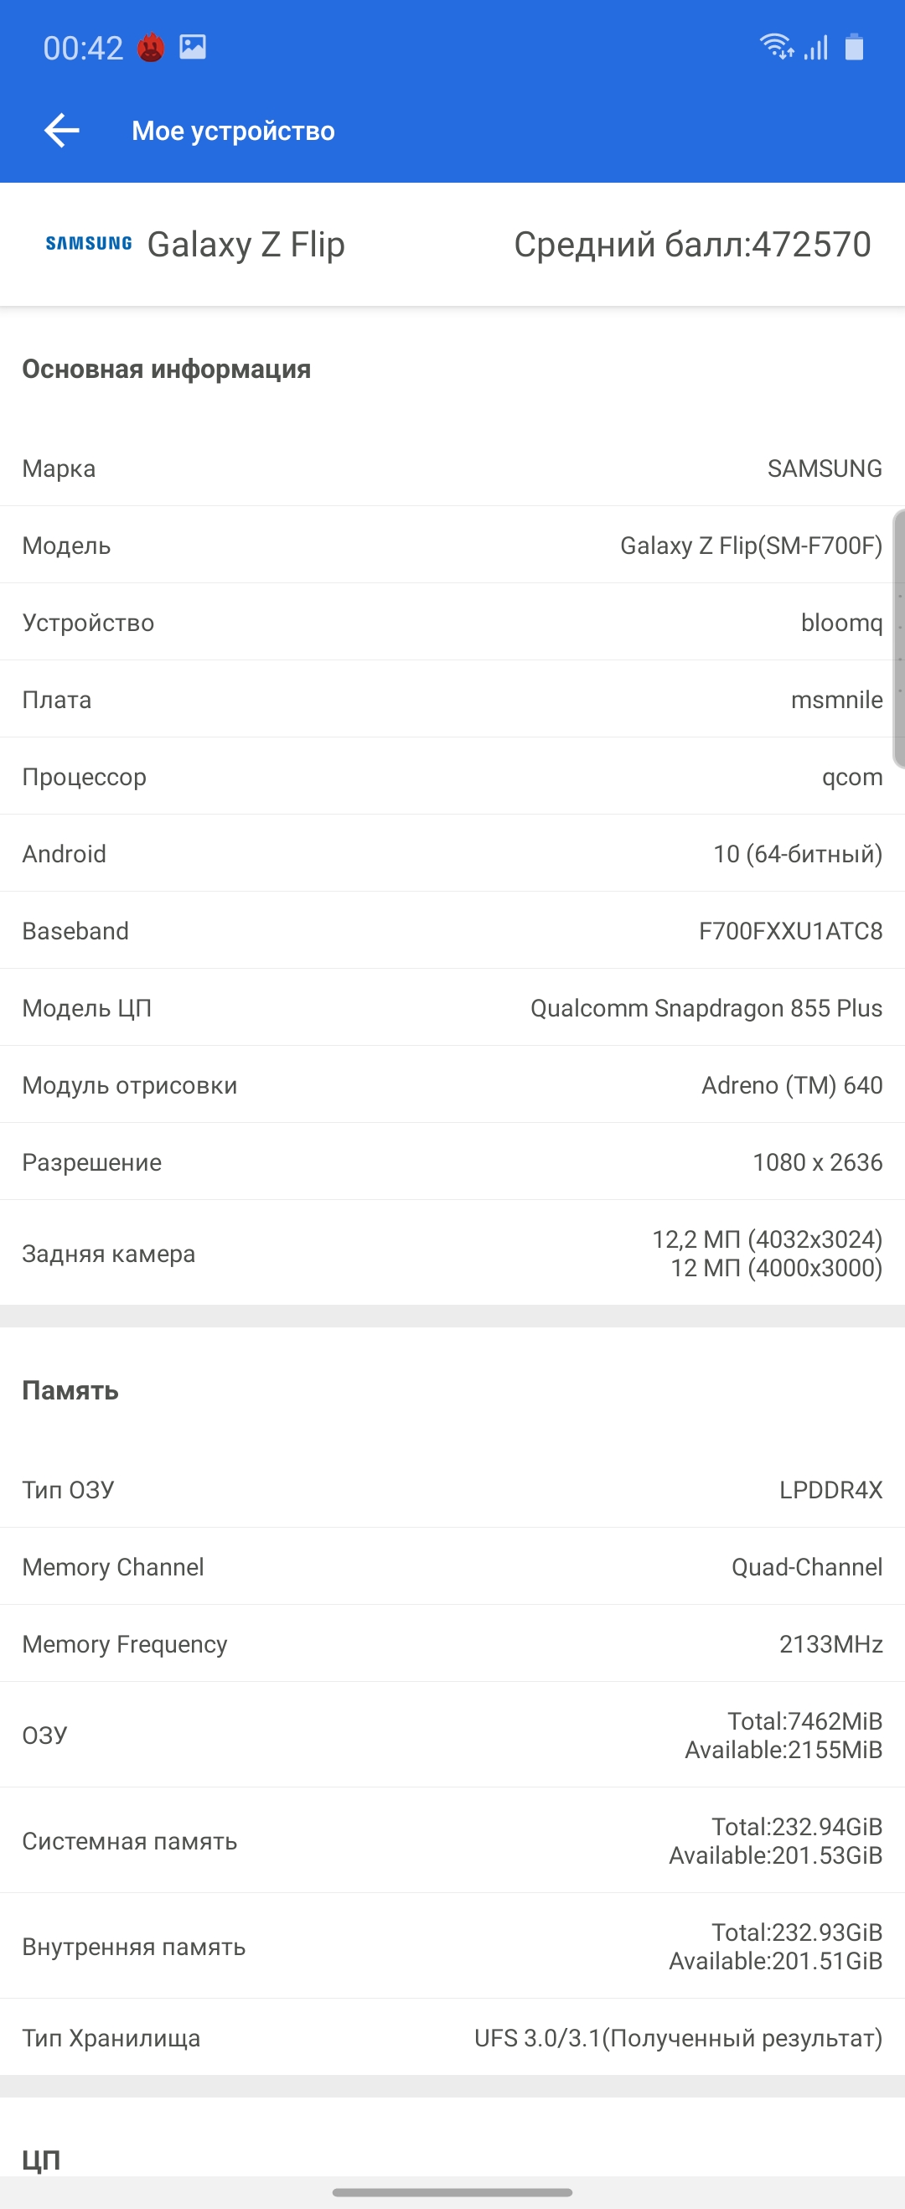Select the 'Модель' row with SM-F700F
Image resolution: width=905 pixels, height=2209 pixels.
pyautogui.click(x=452, y=546)
